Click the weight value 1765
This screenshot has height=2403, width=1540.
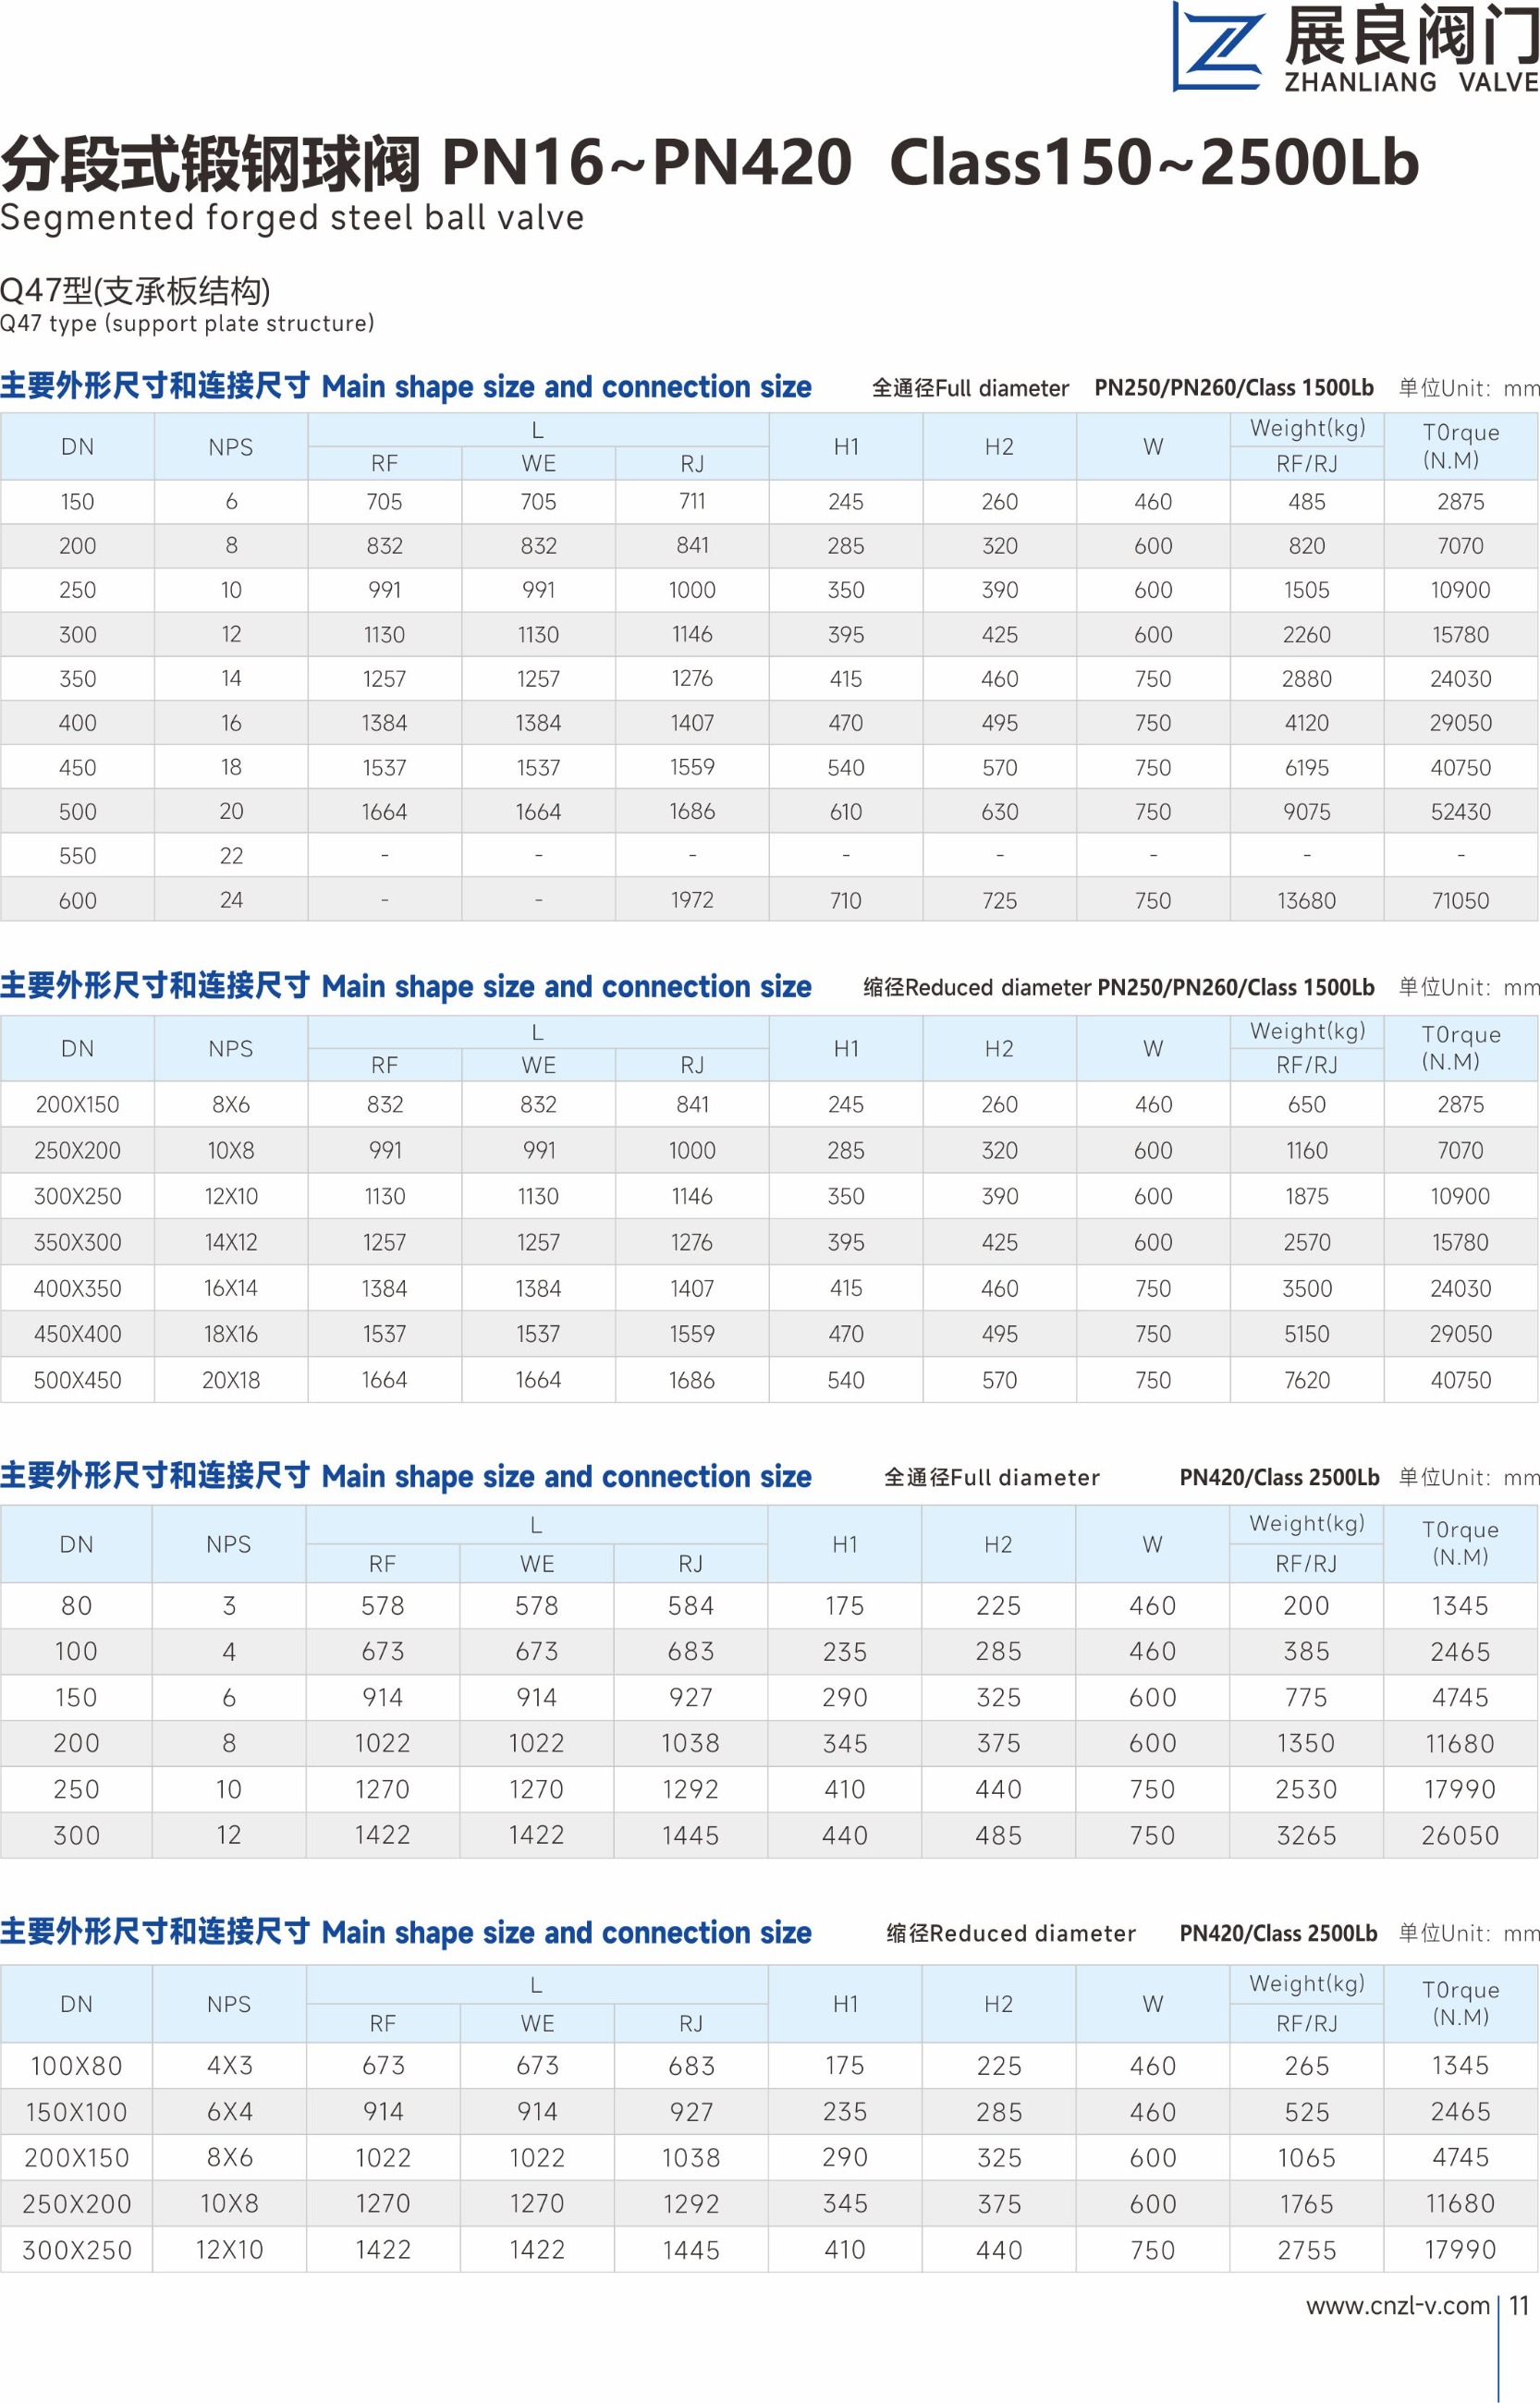(x=1306, y=2204)
